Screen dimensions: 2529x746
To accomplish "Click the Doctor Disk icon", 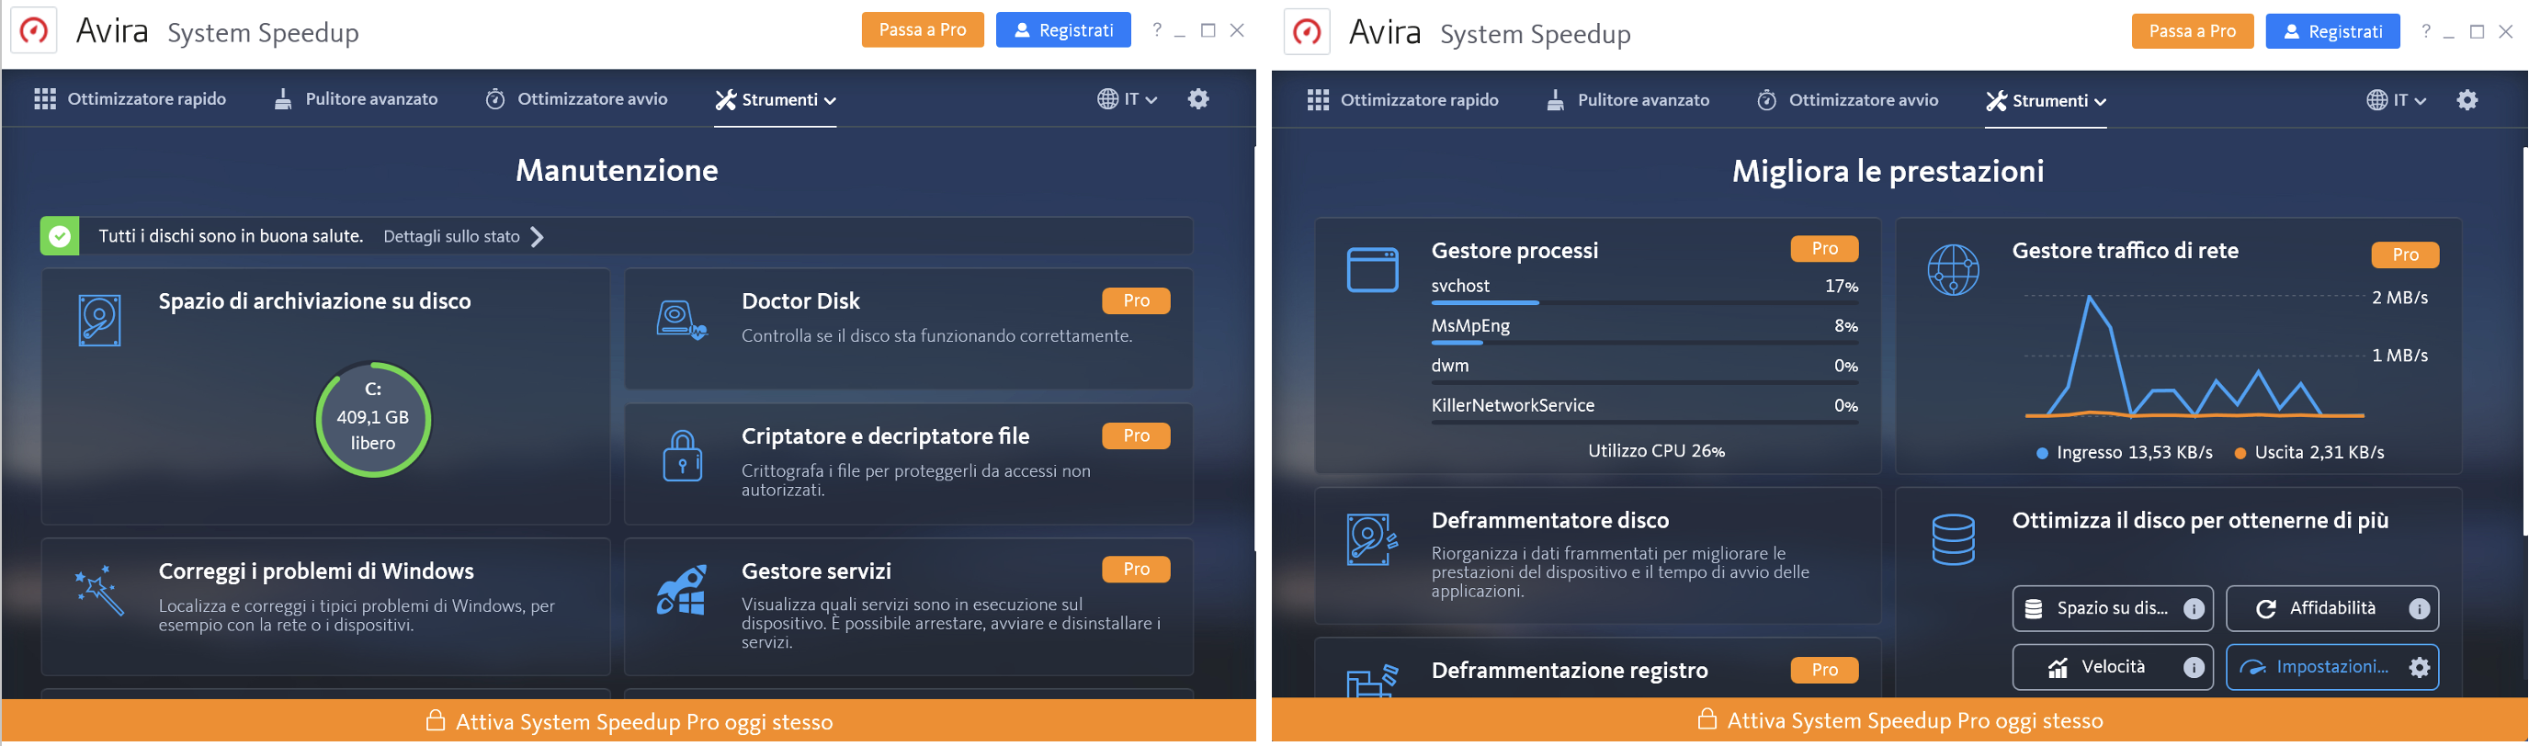I will coord(681,320).
